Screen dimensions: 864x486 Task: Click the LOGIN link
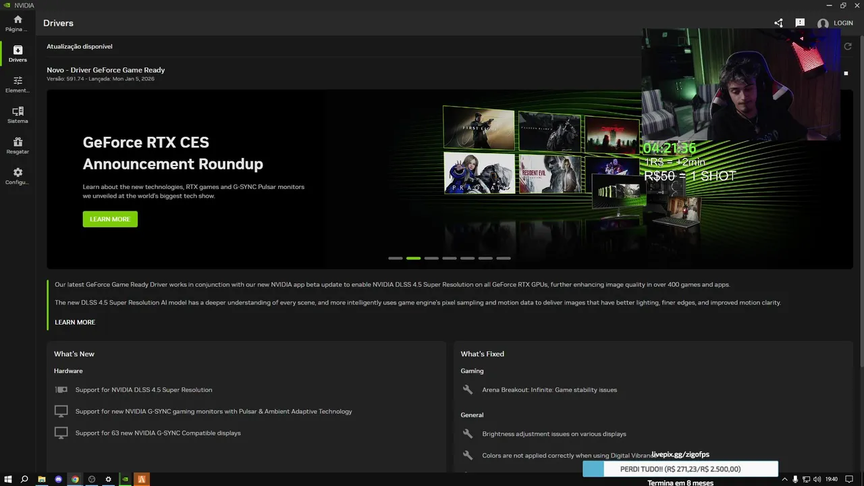[x=843, y=23]
